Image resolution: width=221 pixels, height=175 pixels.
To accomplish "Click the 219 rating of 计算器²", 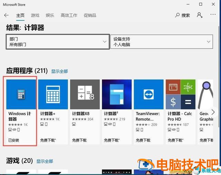I will click(x=122, y=119).
